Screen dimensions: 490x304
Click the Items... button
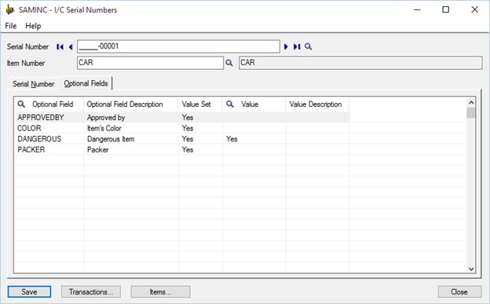click(160, 291)
